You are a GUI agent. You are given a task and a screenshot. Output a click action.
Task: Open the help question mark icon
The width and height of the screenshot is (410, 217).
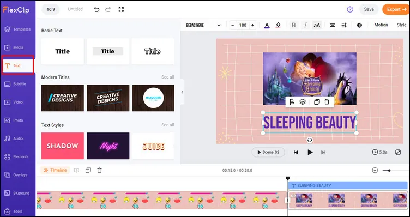[350, 9]
